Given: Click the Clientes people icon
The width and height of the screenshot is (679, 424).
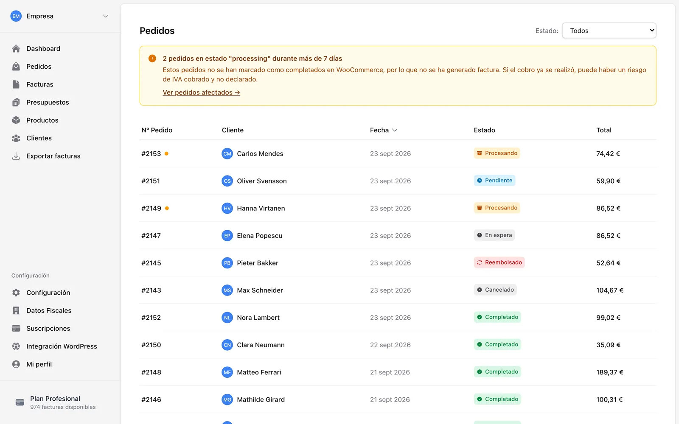Looking at the screenshot, I should (16, 138).
